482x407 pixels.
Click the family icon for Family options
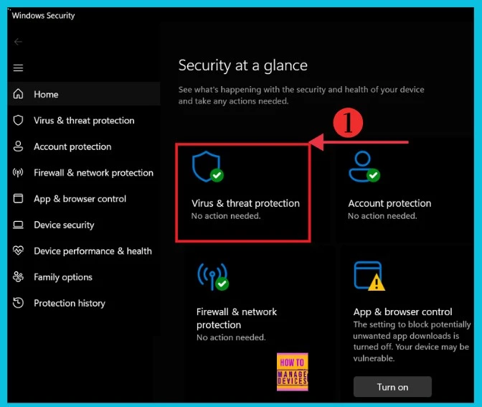(18, 277)
